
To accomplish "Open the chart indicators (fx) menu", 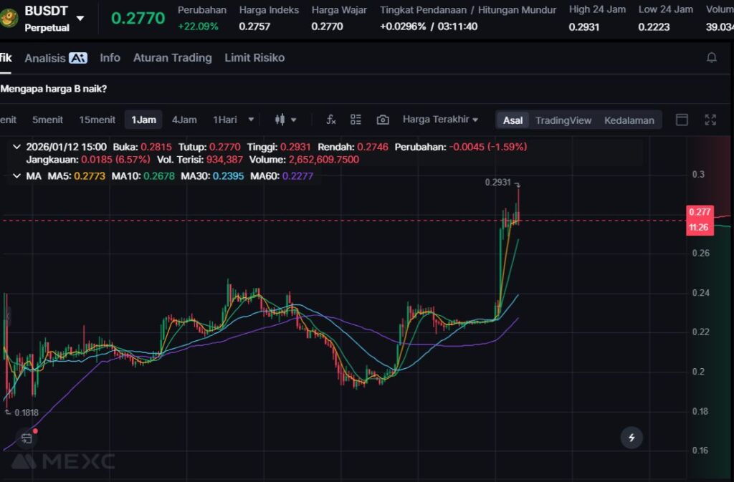I will pos(330,120).
